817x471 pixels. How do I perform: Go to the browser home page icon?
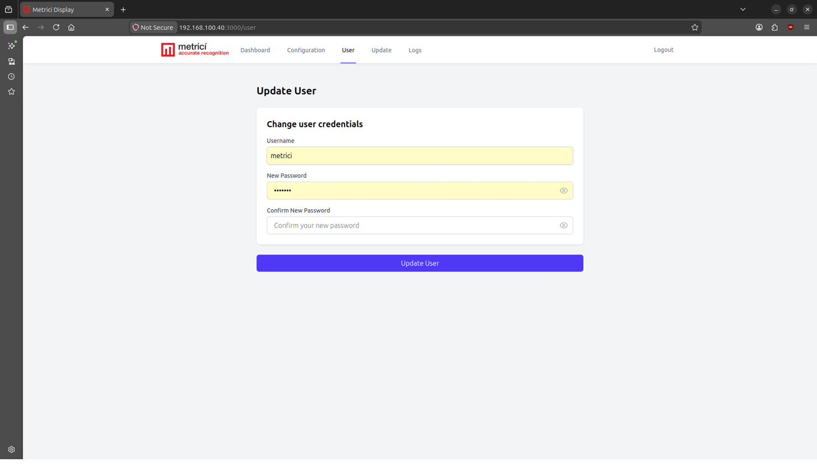(71, 27)
